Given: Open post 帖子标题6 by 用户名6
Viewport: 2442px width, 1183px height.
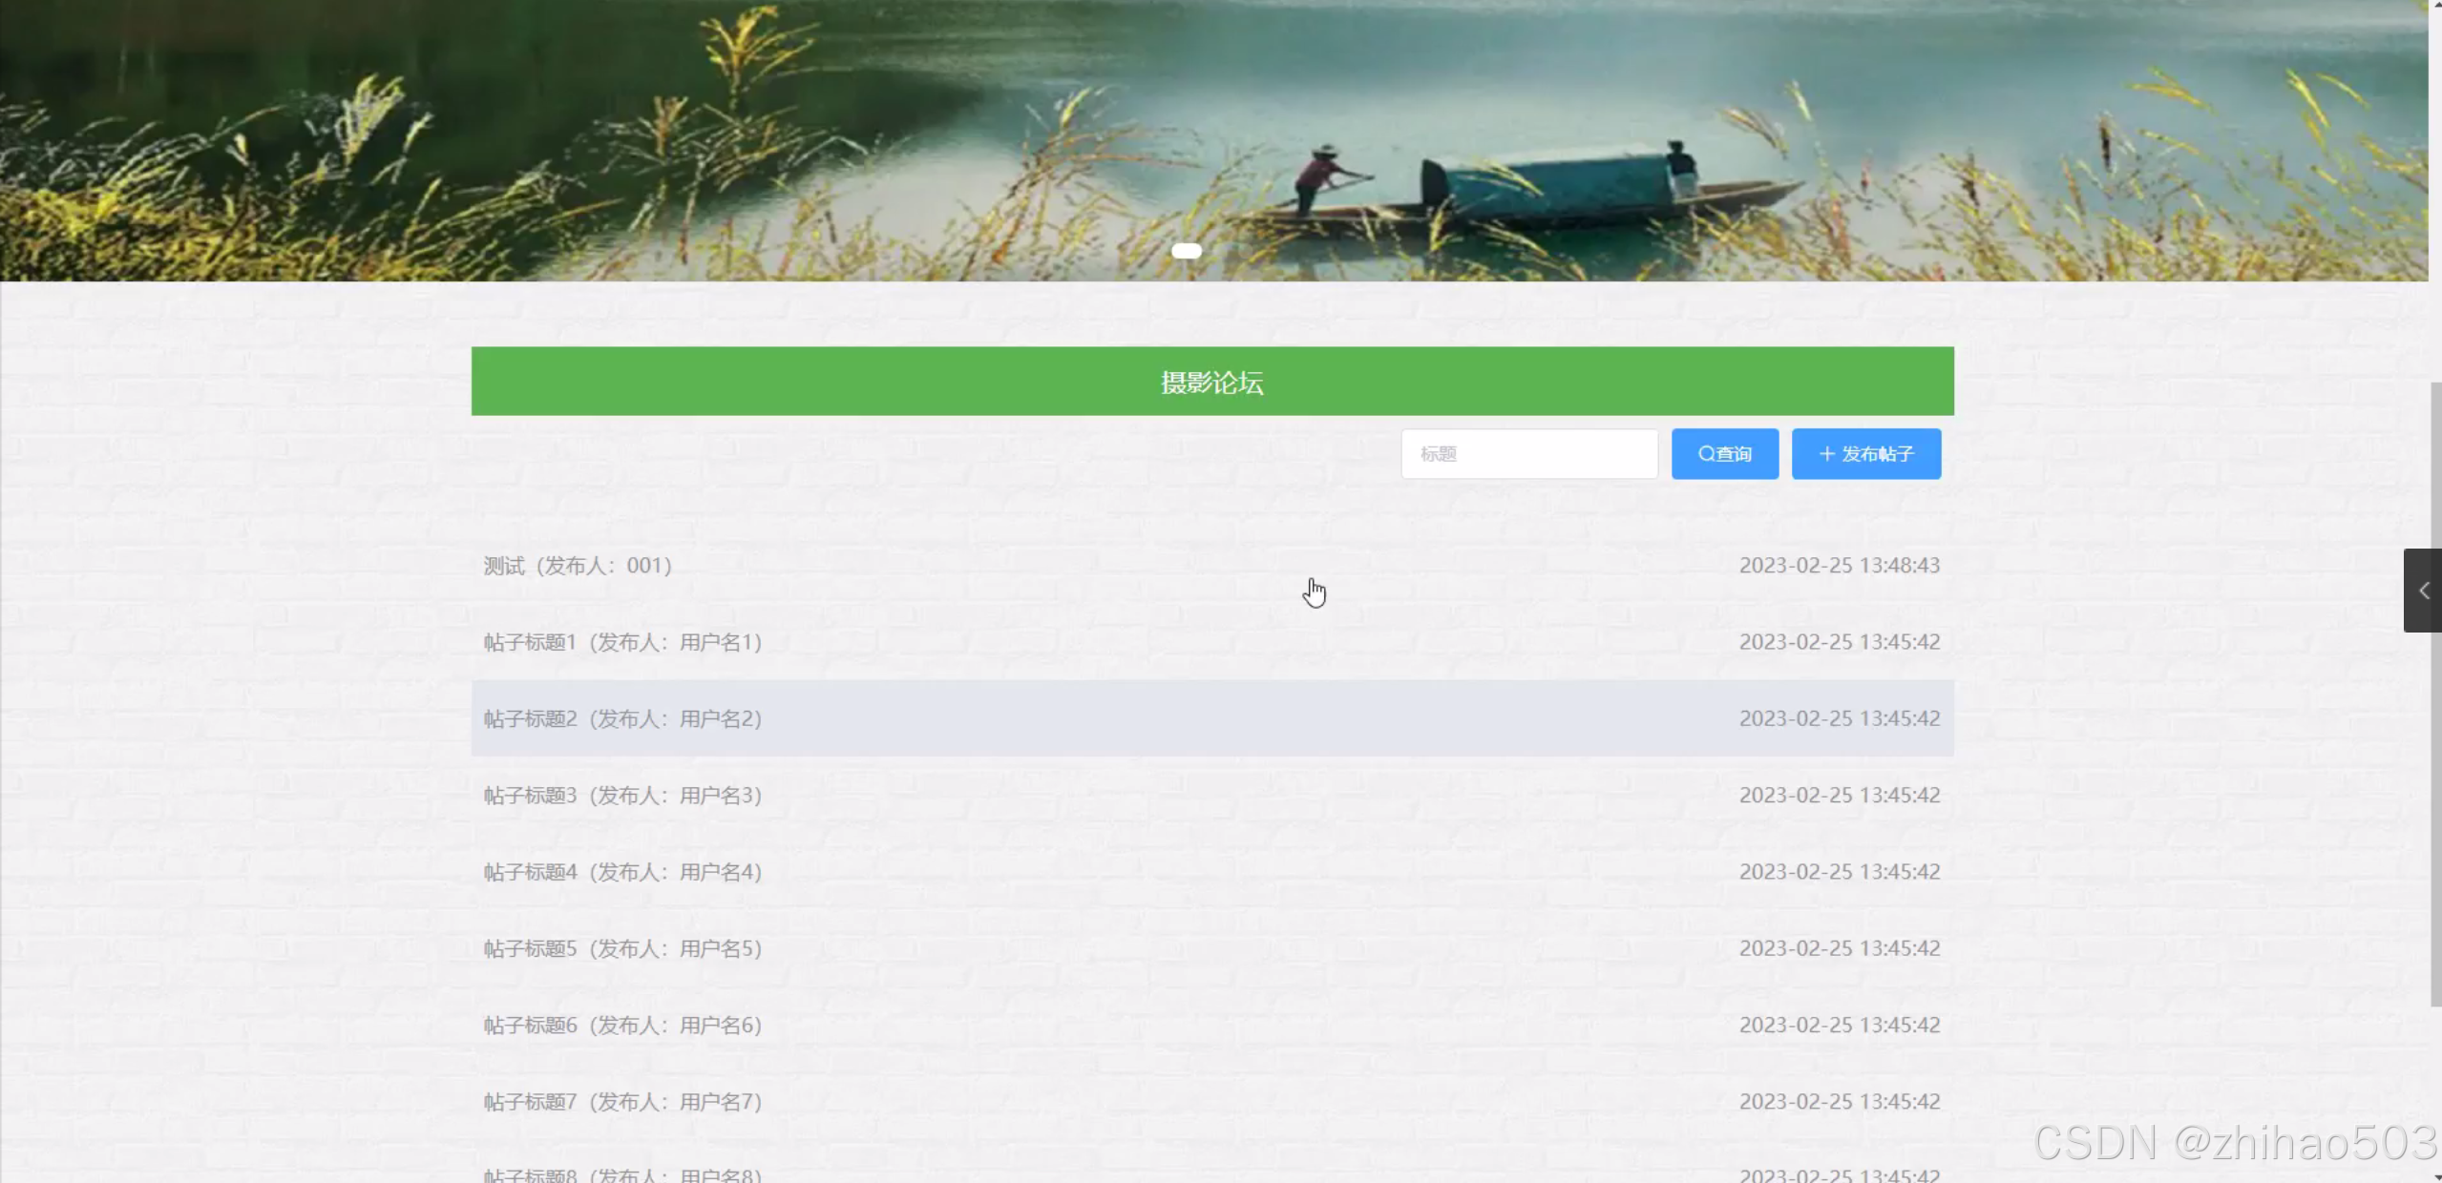Looking at the screenshot, I should 622,1025.
